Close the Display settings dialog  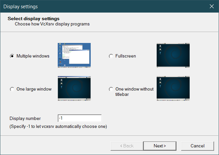(x=212, y=6)
